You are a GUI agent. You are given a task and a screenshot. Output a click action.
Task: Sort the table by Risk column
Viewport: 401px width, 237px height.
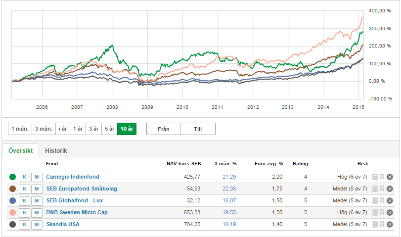(362, 164)
